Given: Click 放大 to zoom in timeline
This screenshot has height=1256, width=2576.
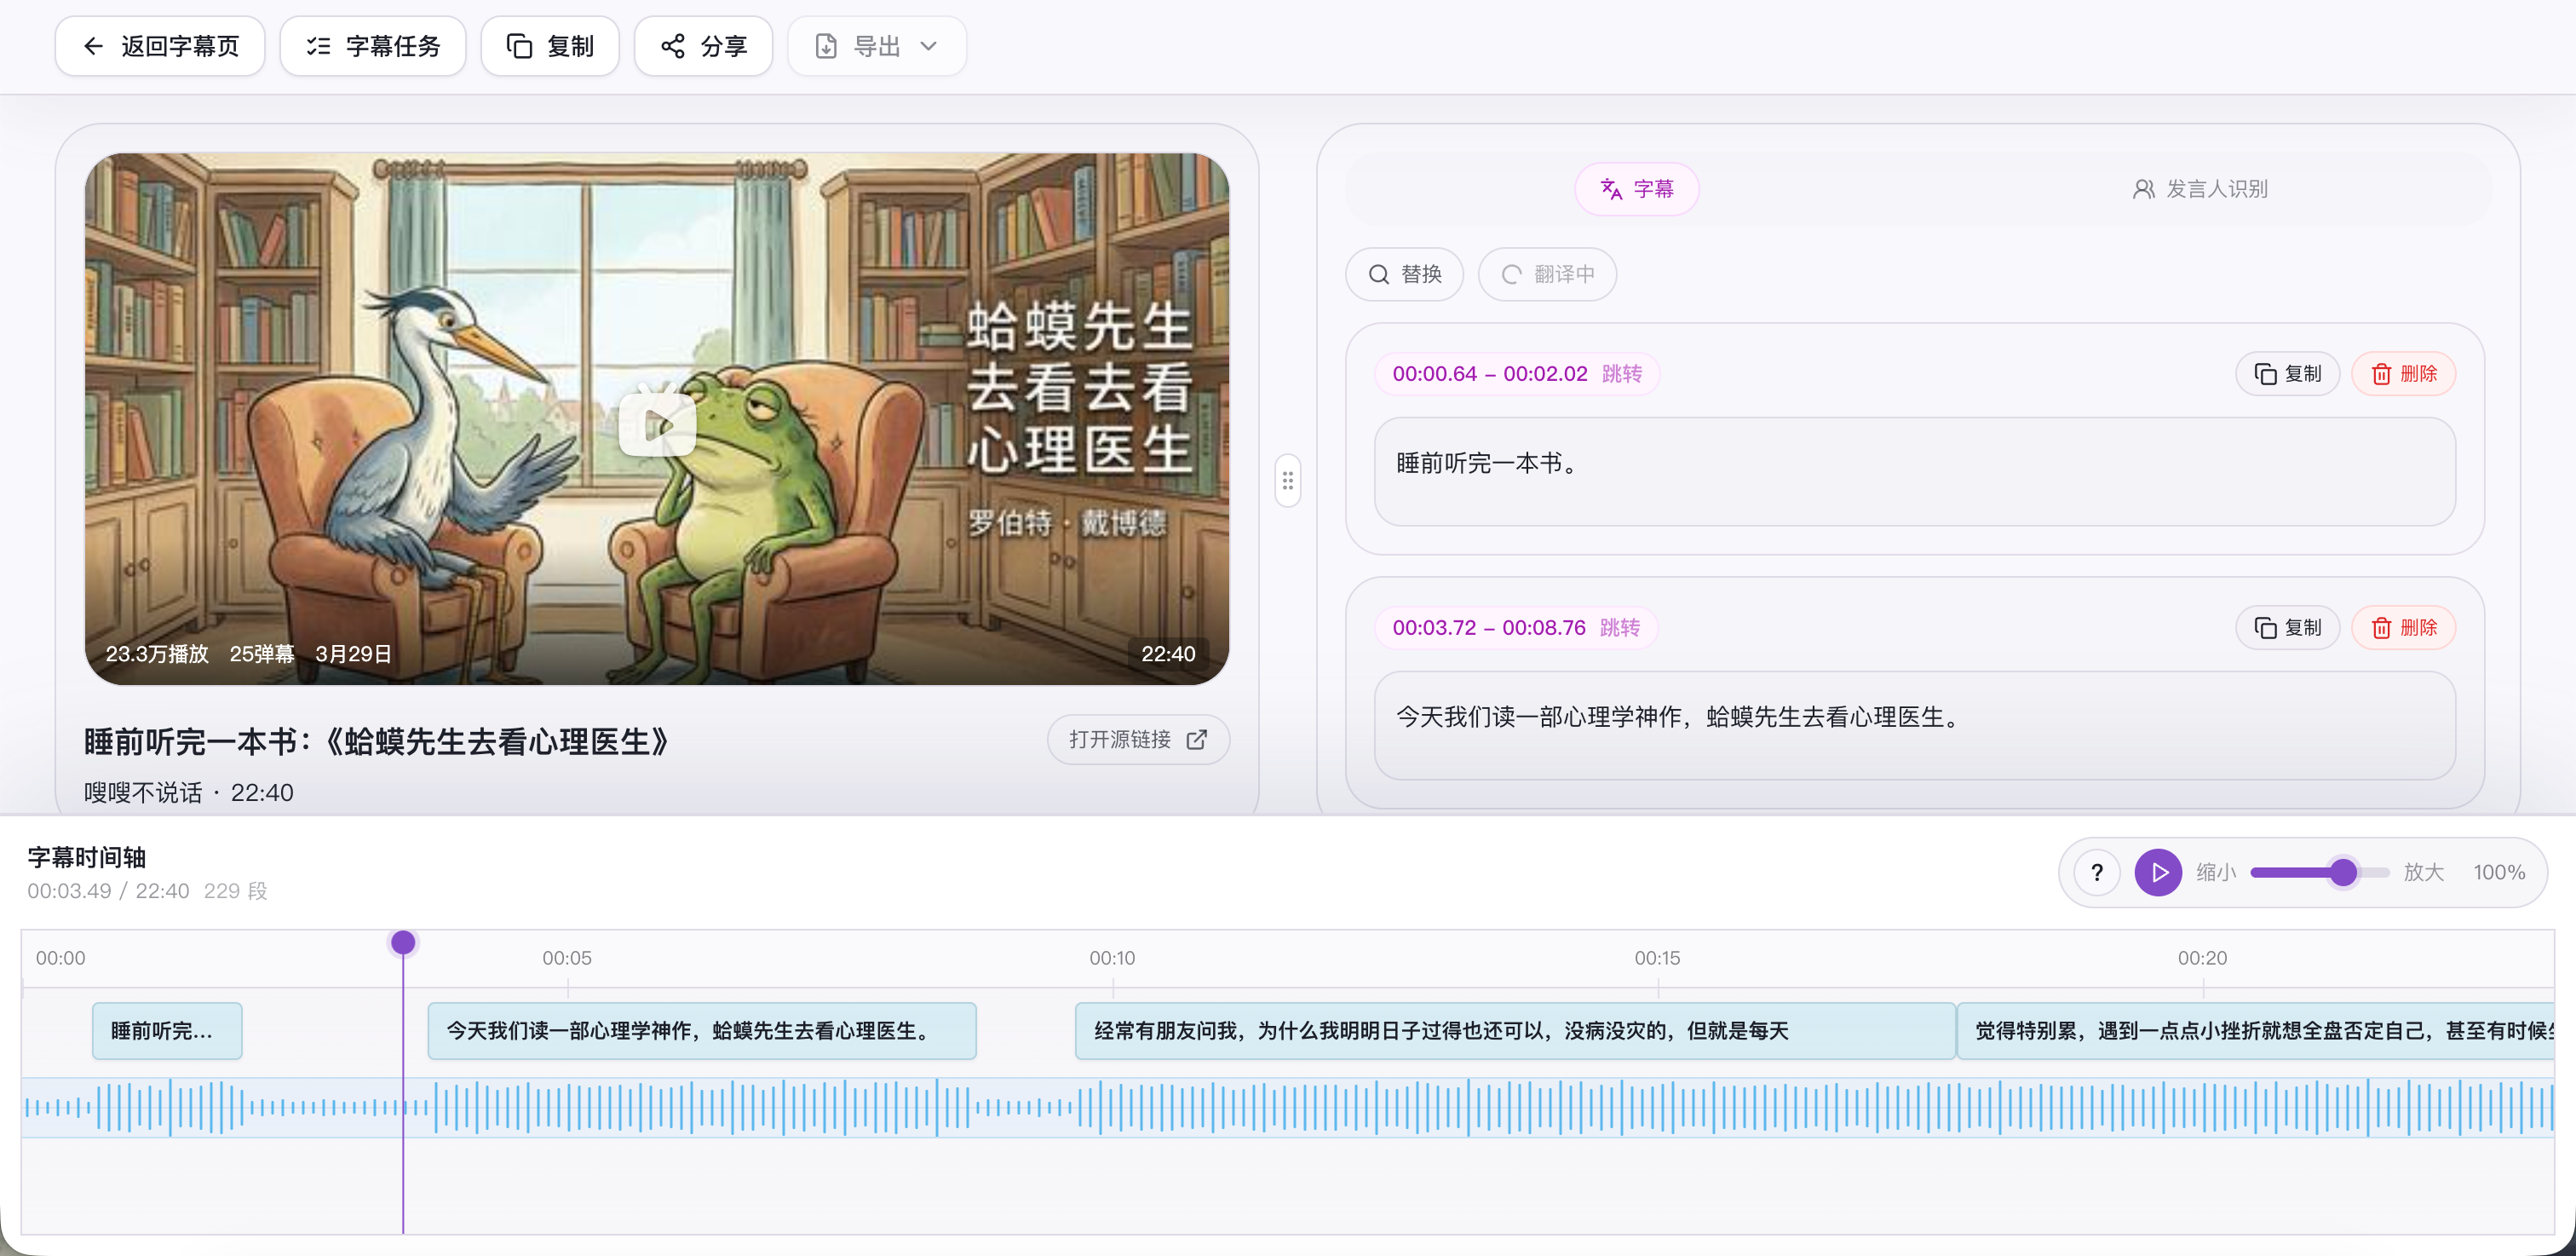Looking at the screenshot, I should 2424,873.
